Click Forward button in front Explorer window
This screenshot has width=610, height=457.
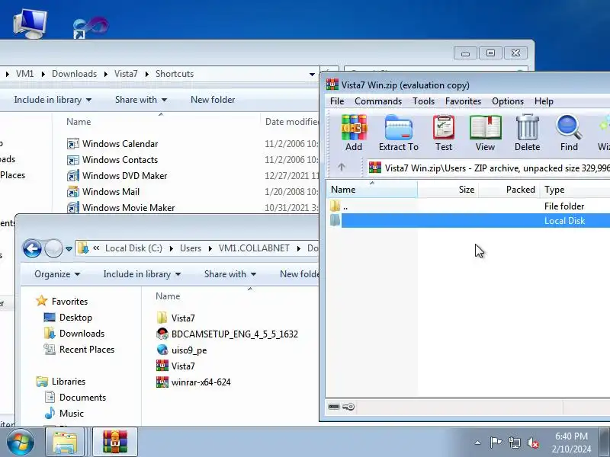53,248
